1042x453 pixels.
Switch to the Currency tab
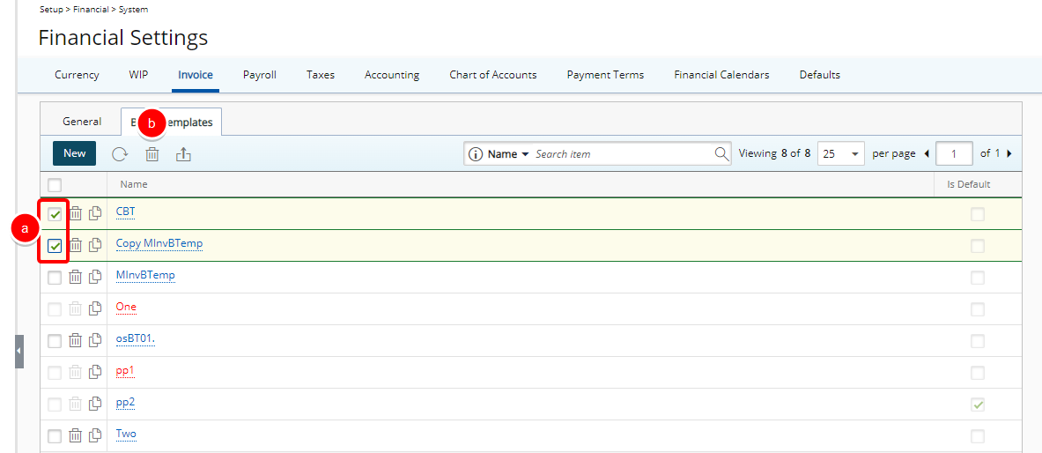point(78,75)
